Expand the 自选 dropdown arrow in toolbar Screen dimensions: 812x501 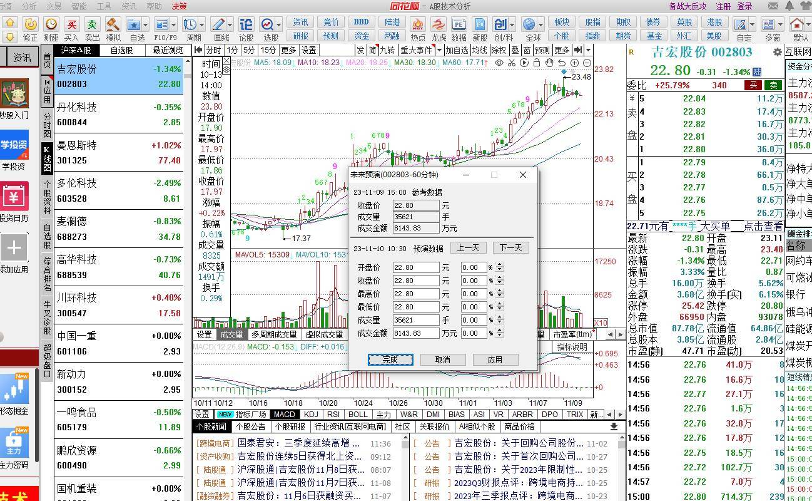[x=145, y=25]
